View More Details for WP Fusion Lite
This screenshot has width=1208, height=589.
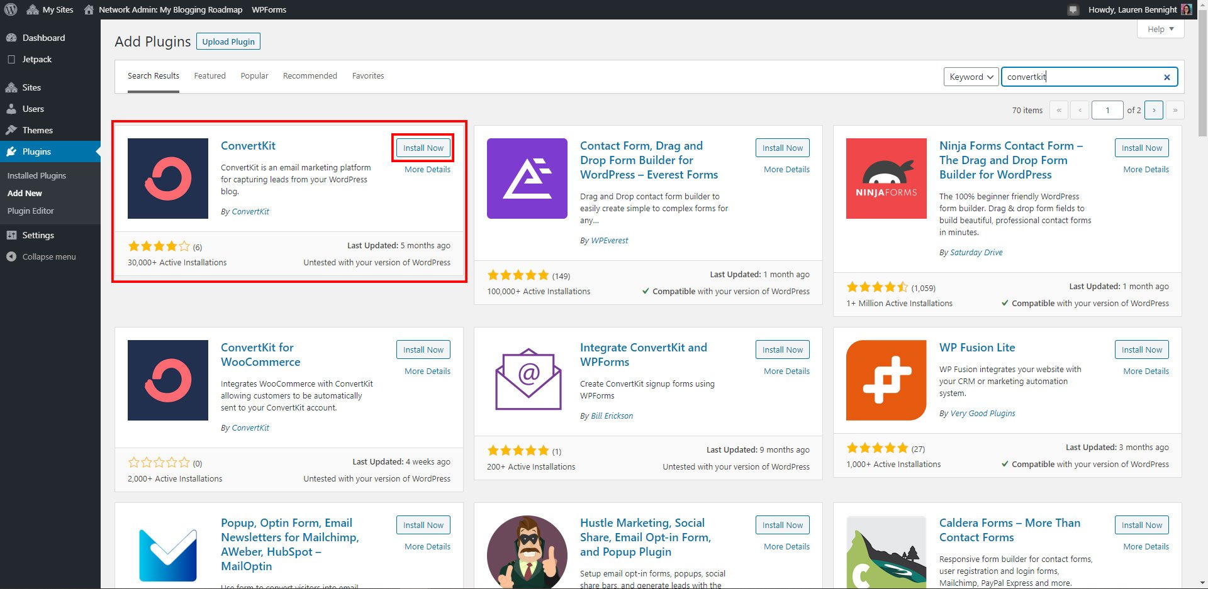click(1146, 371)
